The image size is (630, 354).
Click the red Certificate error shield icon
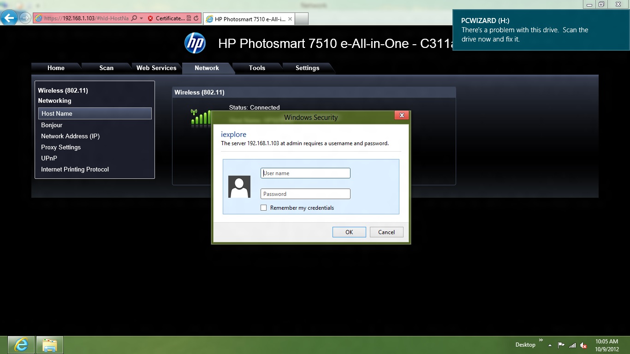click(150, 18)
